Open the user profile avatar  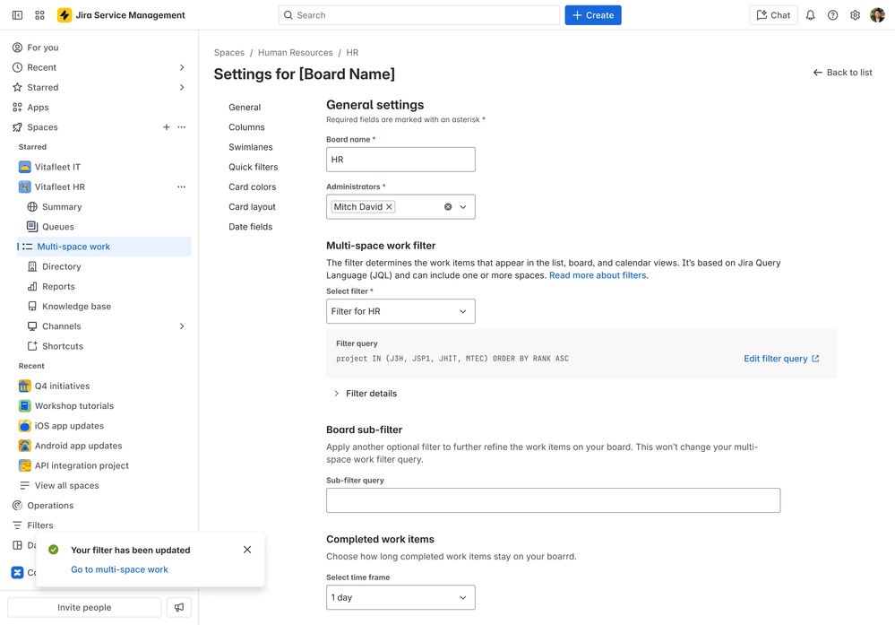click(x=877, y=15)
